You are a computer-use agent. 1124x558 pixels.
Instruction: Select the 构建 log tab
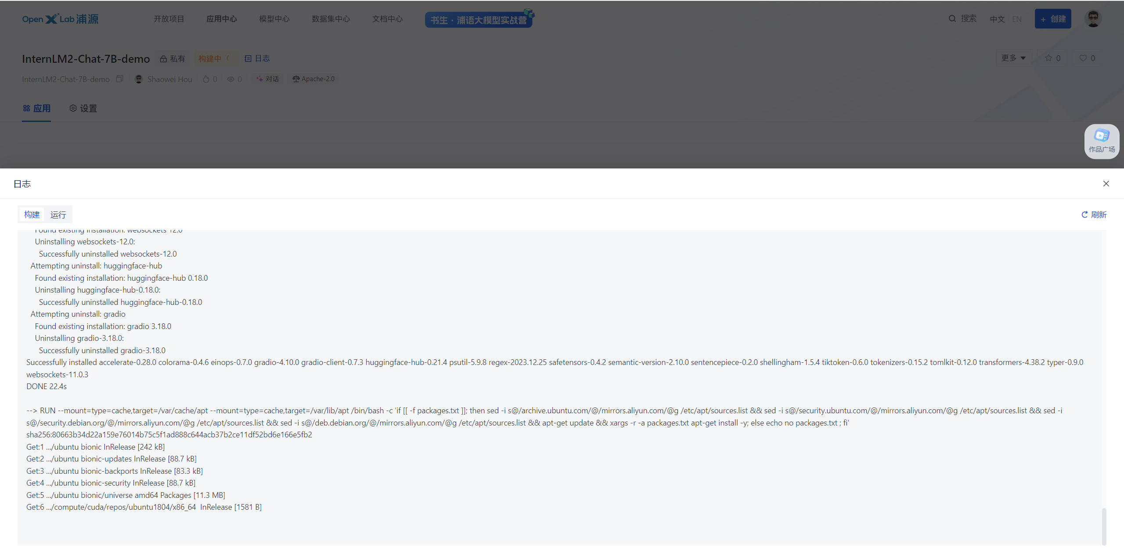pyautogui.click(x=32, y=215)
